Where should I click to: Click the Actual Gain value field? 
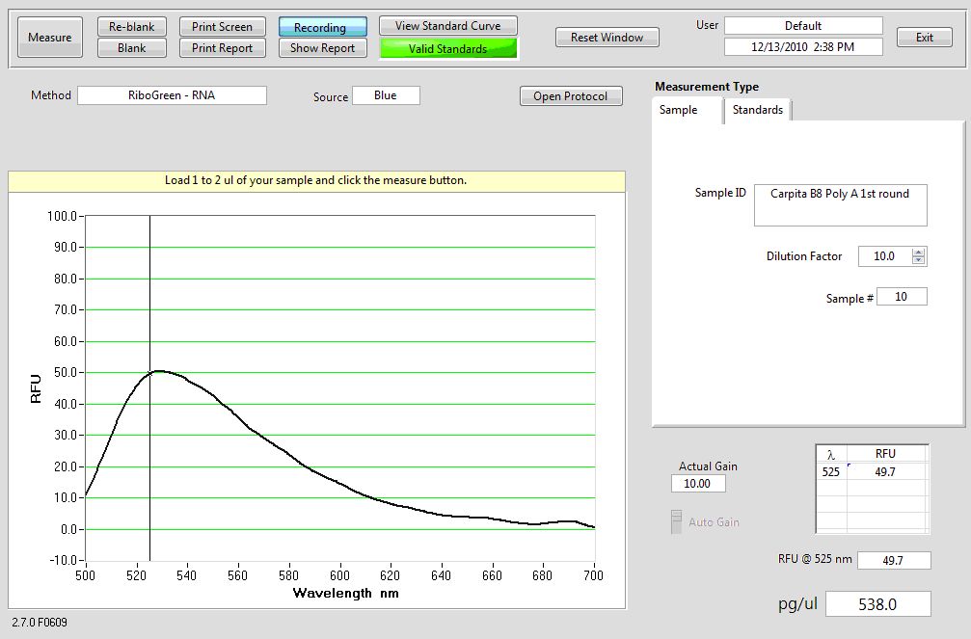click(698, 484)
